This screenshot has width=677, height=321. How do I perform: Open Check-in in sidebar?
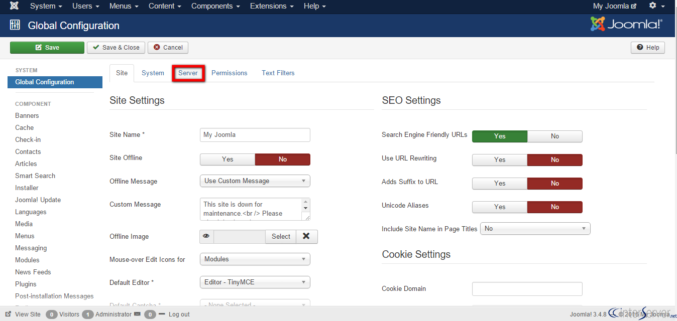(x=28, y=140)
